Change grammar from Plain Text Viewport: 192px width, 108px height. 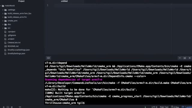point(164,107)
